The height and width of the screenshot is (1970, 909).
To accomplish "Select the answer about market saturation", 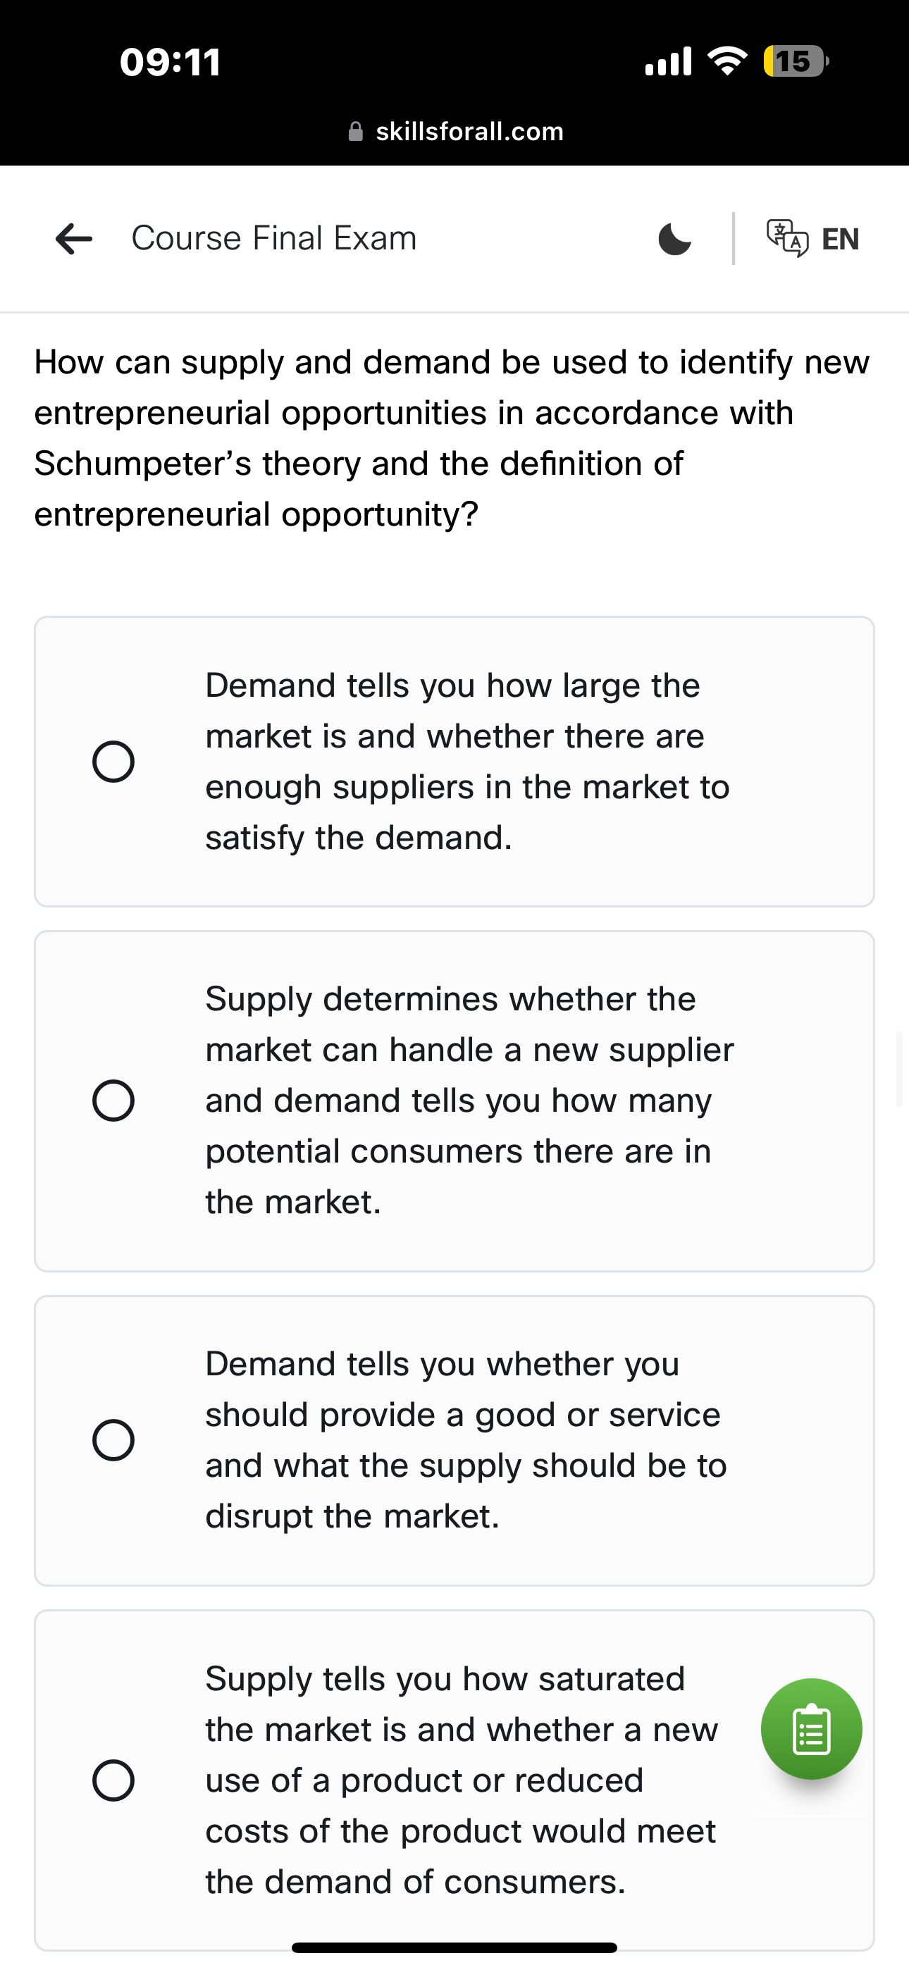I will click(x=114, y=1779).
